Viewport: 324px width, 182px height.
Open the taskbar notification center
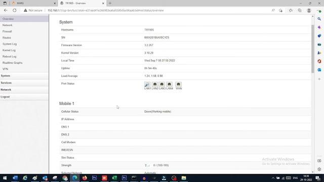click(318, 178)
